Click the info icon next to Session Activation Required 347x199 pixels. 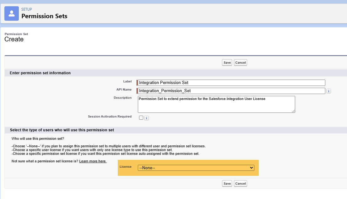tap(146, 118)
